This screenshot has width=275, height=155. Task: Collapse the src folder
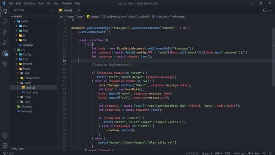(34, 50)
